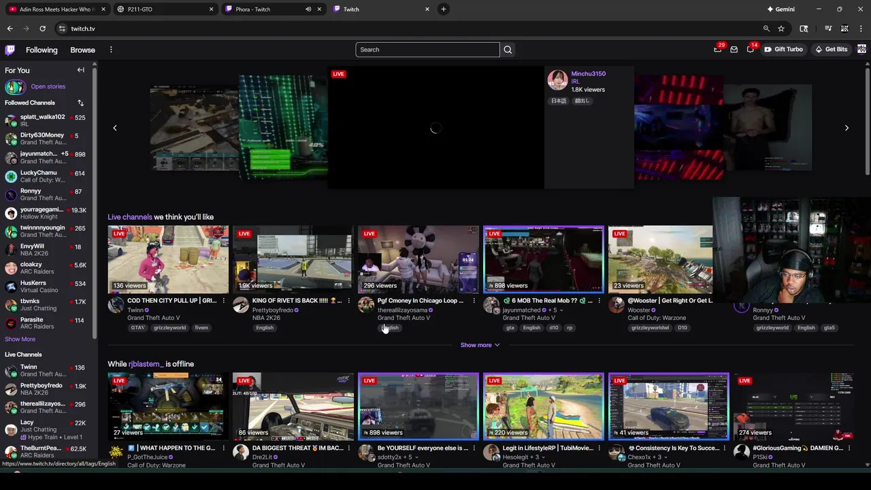Click IRL category under Minchu3150

click(575, 82)
